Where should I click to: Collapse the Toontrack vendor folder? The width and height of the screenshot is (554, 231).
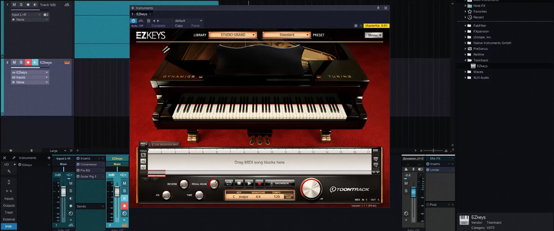(x=465, y=60)
